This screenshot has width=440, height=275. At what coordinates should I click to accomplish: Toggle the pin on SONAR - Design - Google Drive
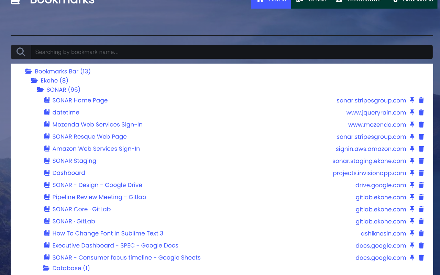tap(412, 185)
